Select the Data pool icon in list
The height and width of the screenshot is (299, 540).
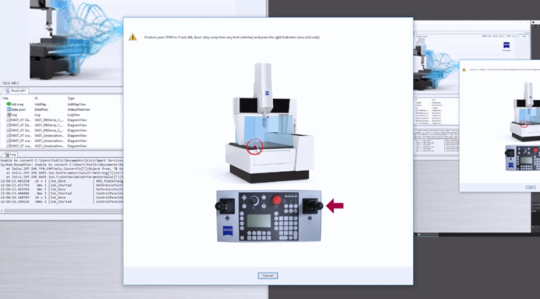[x=9, y=109]
